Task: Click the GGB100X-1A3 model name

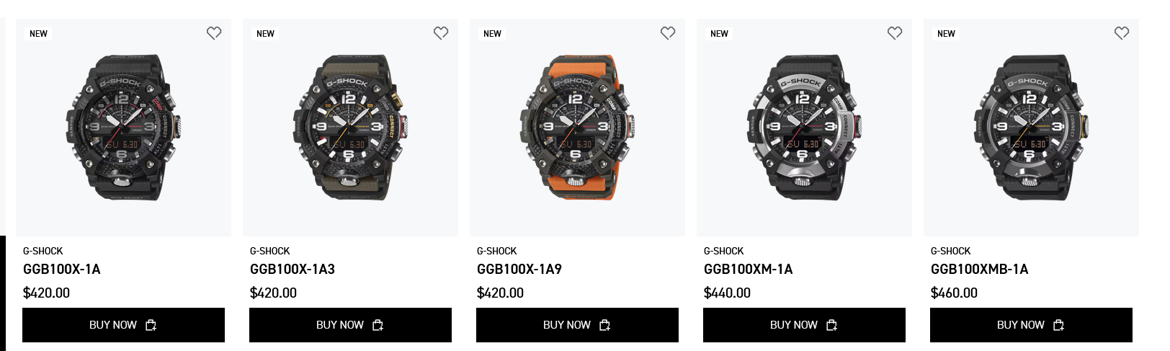Action: [292, 270]
